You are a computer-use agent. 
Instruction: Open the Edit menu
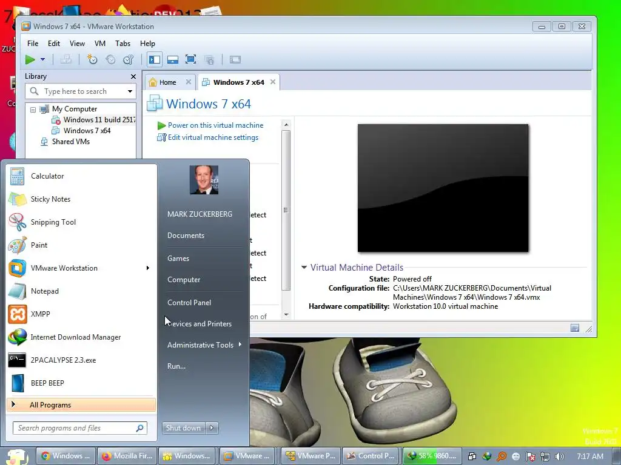(x=54, y=44)
